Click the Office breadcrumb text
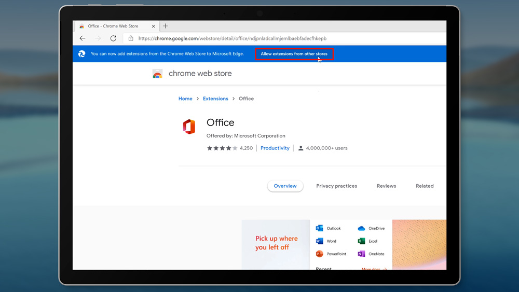 pyautogui.click(x=246, y=99)
